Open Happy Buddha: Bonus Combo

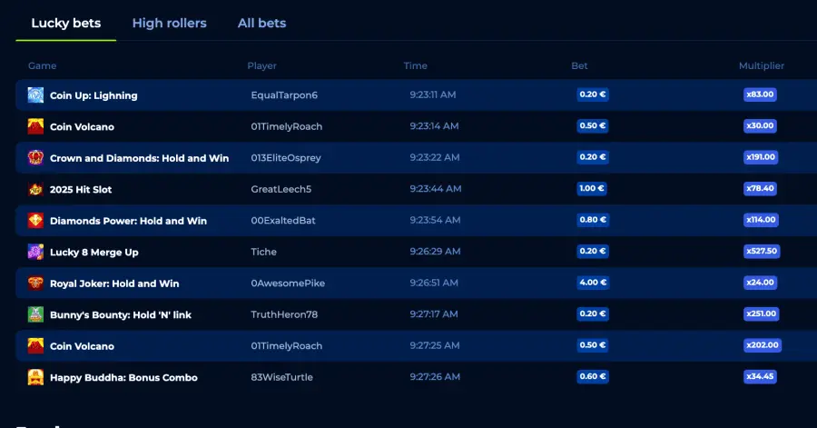point(123,377)
